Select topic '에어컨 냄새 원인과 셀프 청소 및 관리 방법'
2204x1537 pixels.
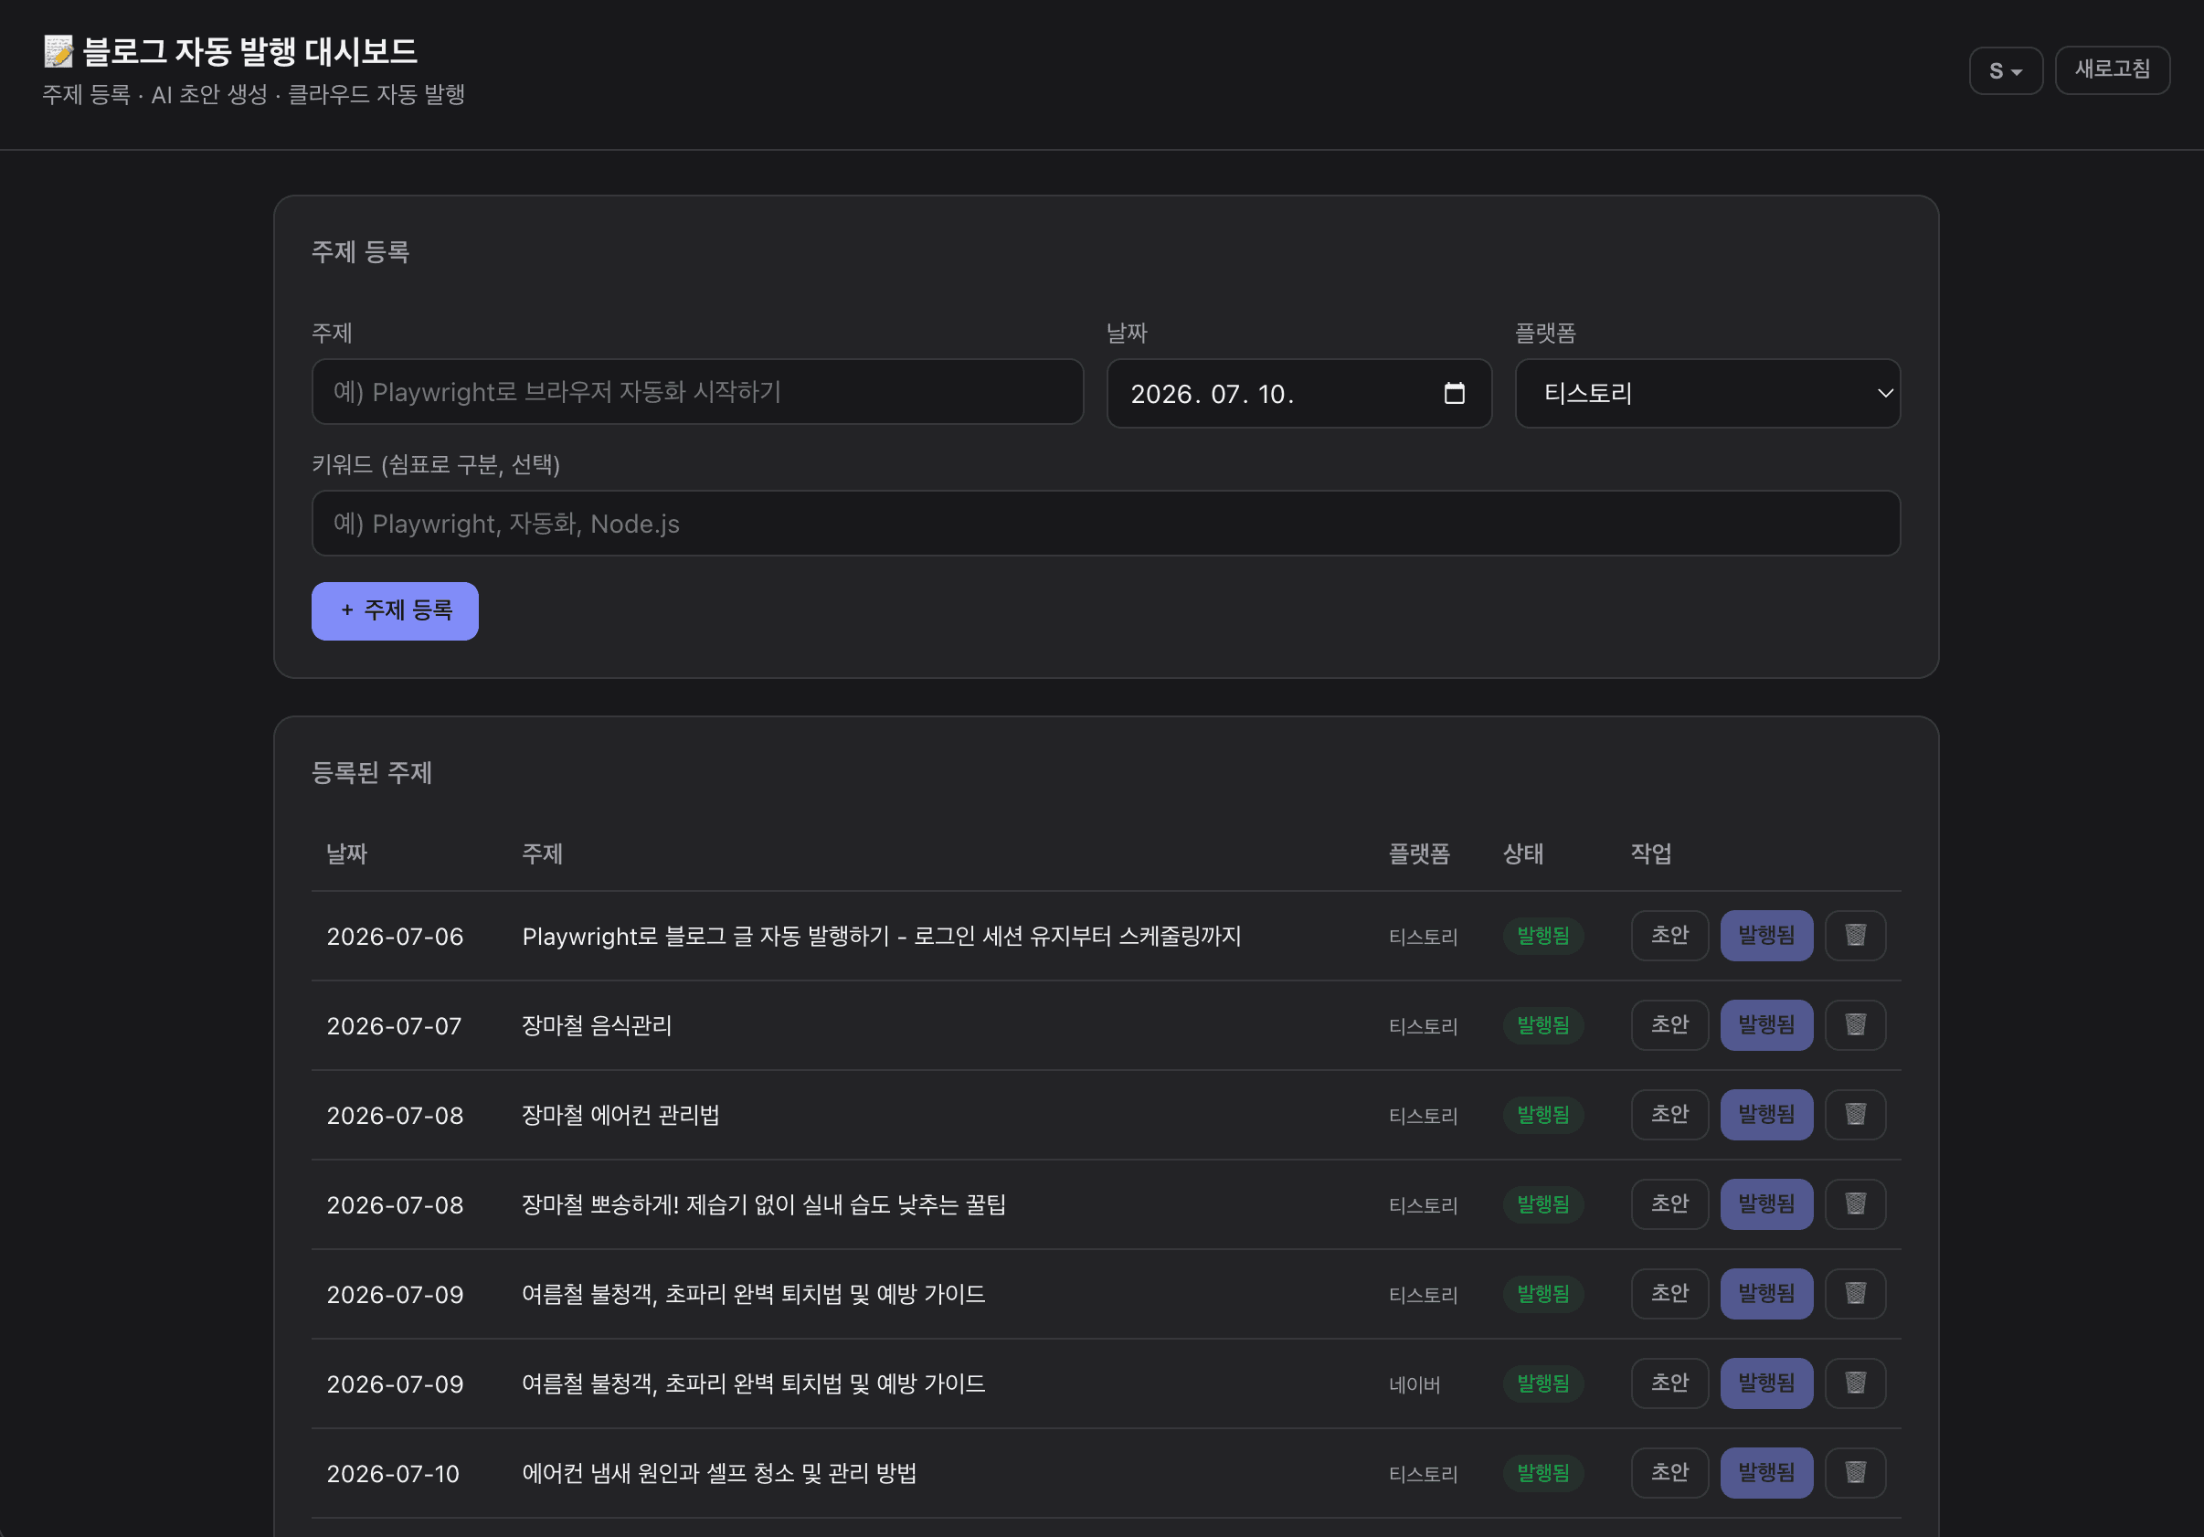coord(719,1474)
